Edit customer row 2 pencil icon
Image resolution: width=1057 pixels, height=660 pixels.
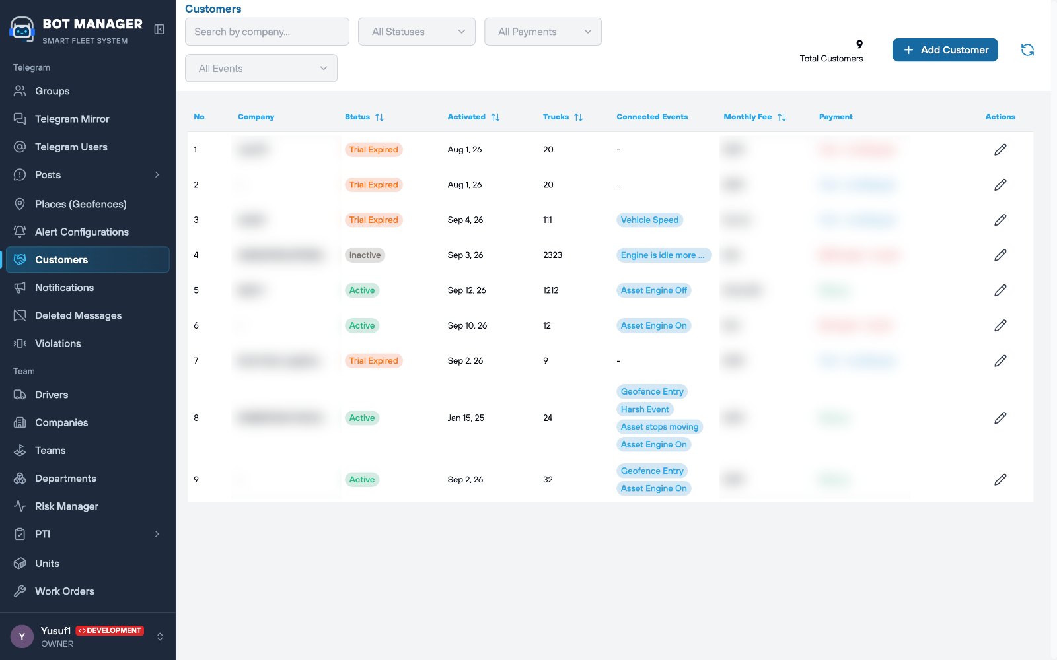click(x=1000, y=185)
